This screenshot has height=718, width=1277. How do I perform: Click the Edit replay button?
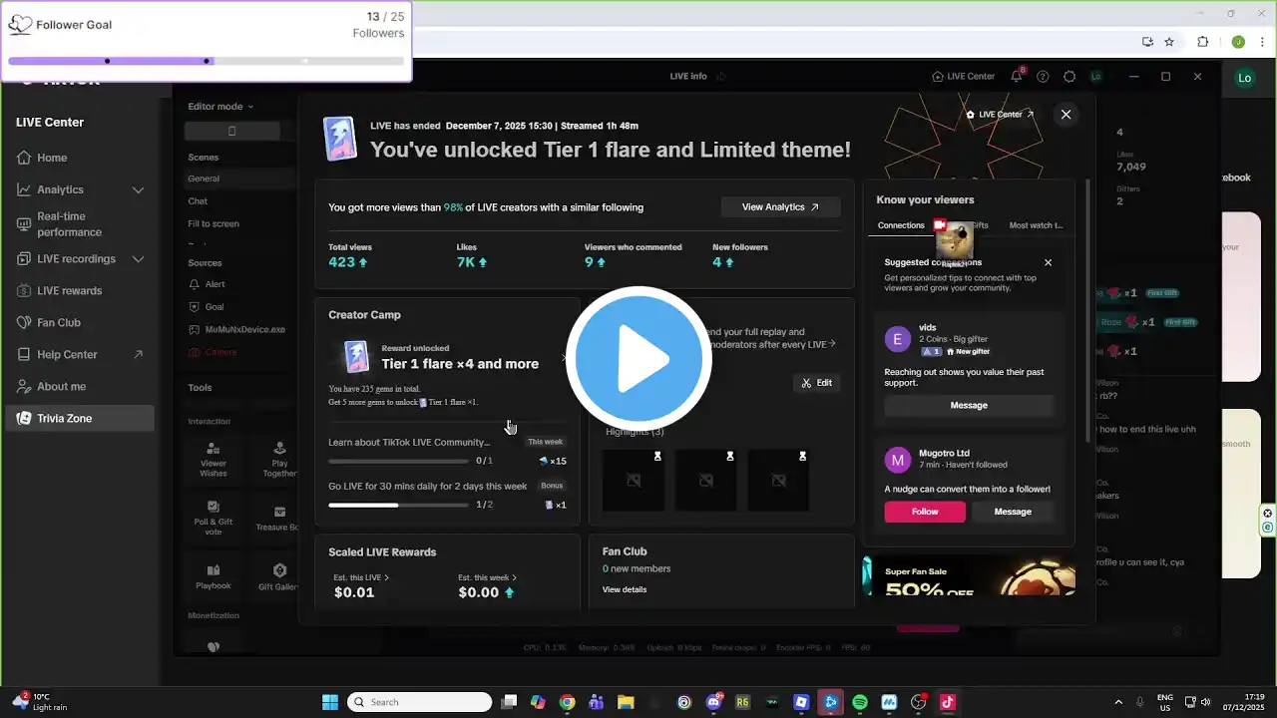click(x=816, y=383)
